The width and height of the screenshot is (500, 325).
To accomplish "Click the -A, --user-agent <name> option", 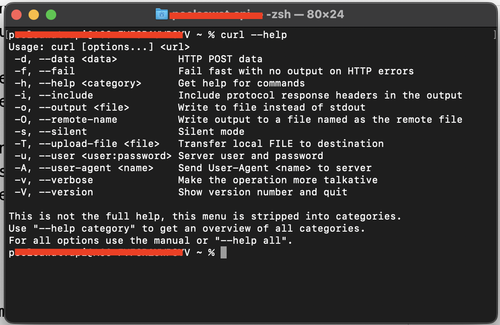I will (84, 168).
